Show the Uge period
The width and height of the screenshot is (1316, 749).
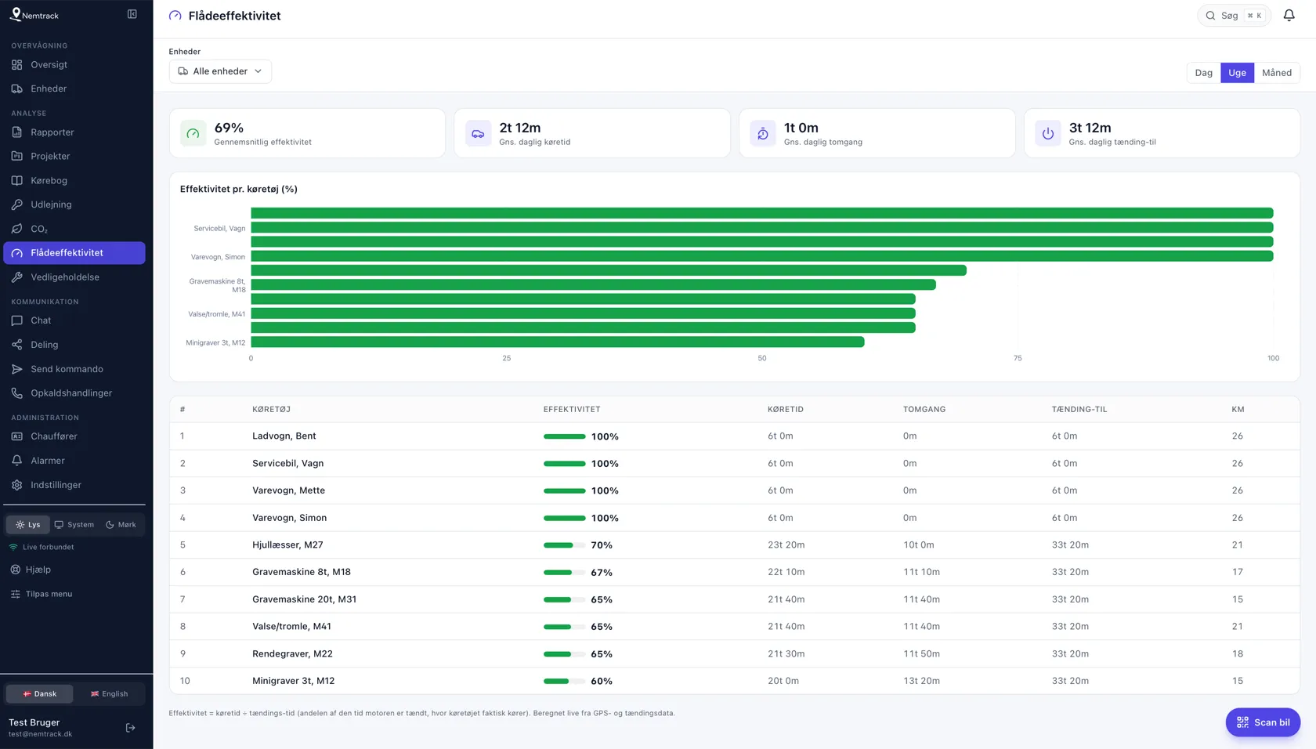1238,73
